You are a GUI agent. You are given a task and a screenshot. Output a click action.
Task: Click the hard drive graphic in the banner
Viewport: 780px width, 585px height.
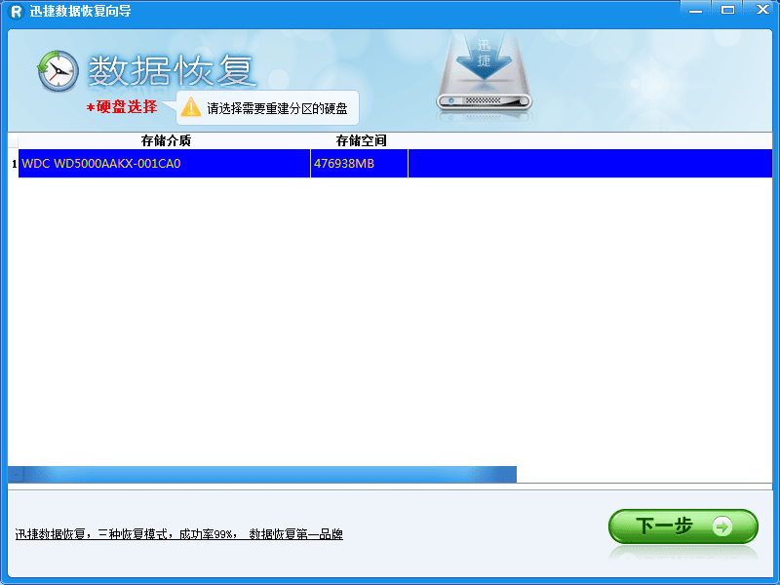pyautogui.click(x=487, y=76)
